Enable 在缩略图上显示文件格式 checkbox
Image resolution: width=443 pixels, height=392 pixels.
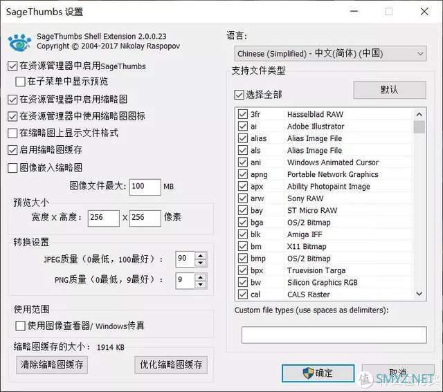(12, 133)
